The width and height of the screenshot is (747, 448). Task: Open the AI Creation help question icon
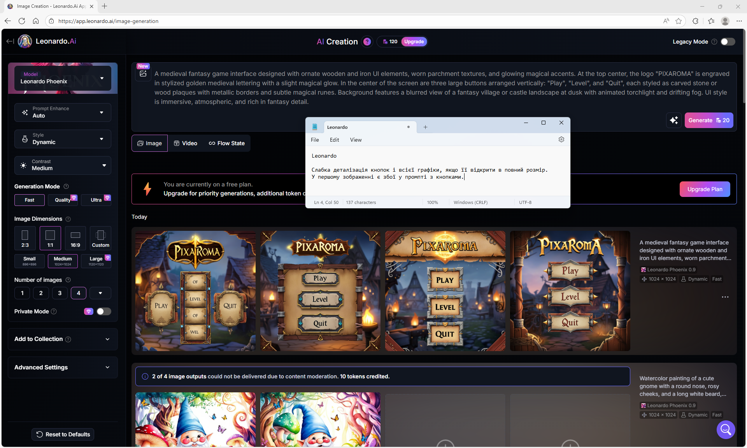[x=367, y=42]
